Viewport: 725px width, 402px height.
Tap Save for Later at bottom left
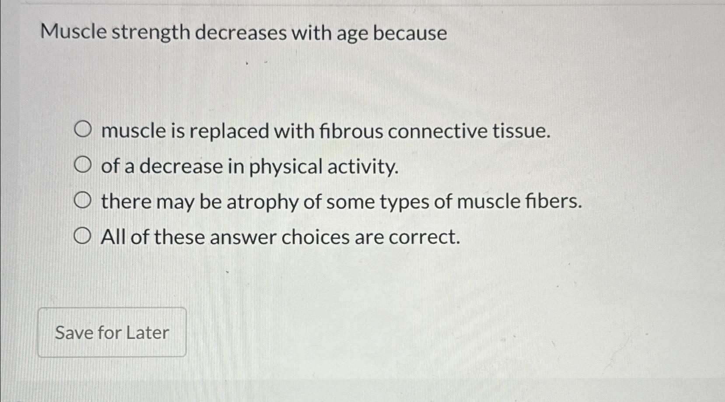[x=112, y=333]
